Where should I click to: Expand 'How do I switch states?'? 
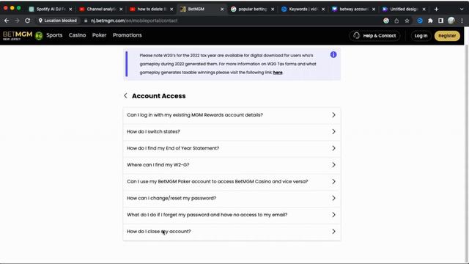coord(232,132)
